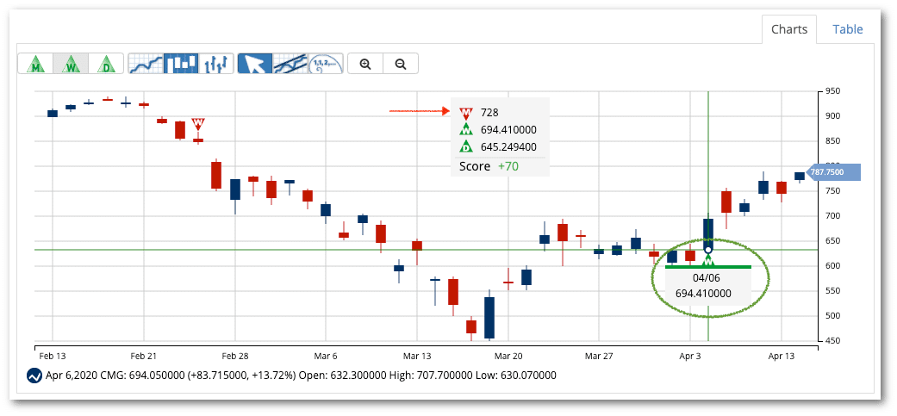Image resolution: width=897 pixels, height=416 pixels.
Task: Click the 950 price axis label
Action: tap(832, 90)
